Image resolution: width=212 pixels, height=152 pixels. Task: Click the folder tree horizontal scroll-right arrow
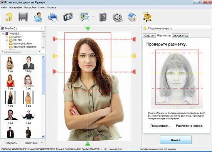click(x=39, y=51)
